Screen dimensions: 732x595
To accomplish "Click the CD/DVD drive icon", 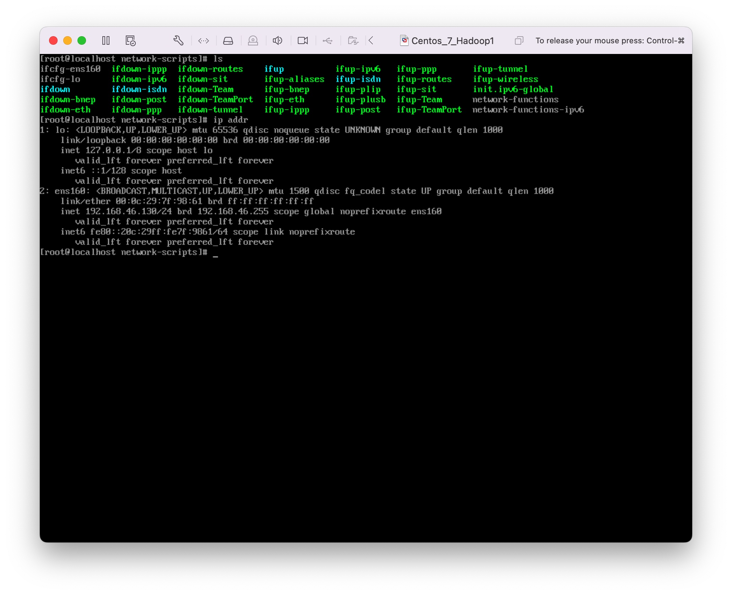I will 253,40.
